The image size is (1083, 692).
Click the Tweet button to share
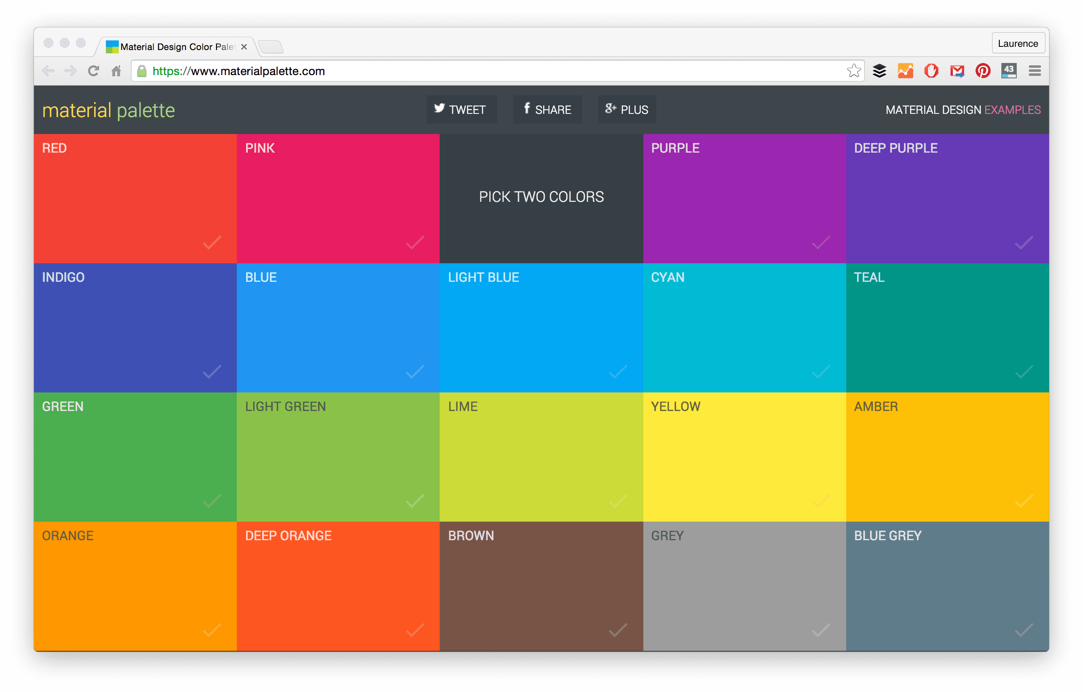(x=459, y=109)
